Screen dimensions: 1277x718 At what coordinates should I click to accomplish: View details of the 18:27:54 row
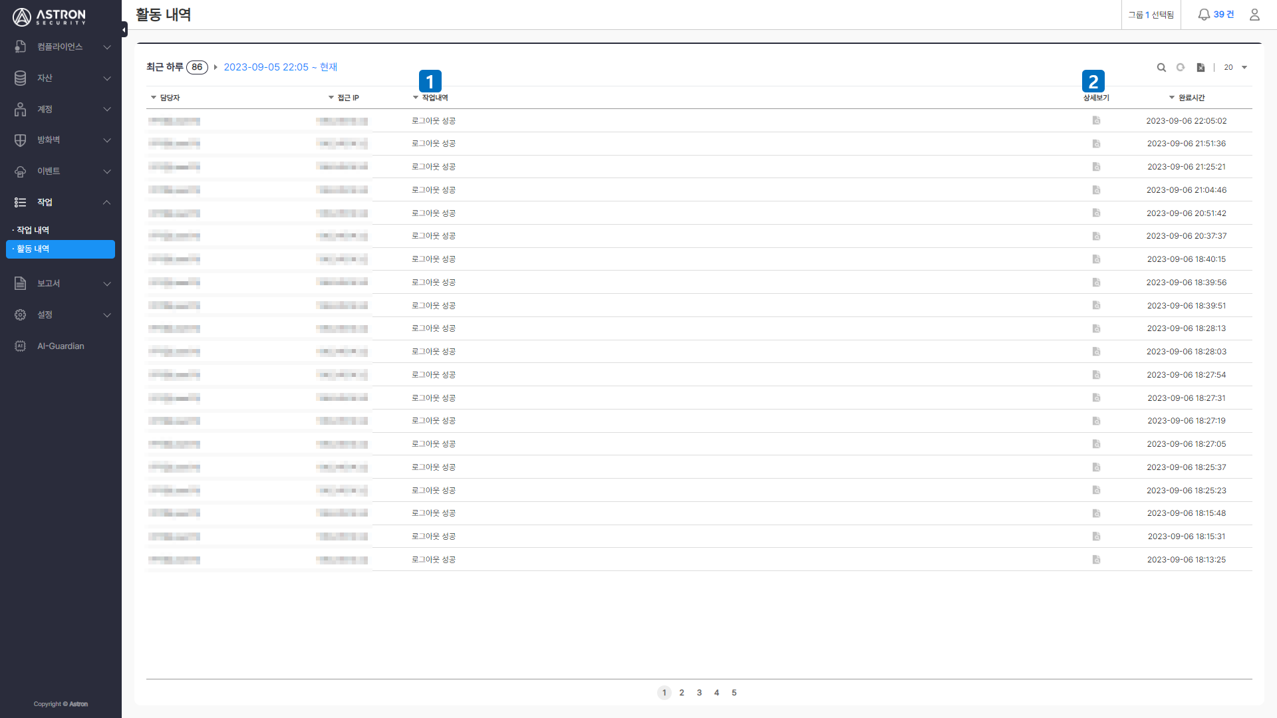pos(1096,375)
